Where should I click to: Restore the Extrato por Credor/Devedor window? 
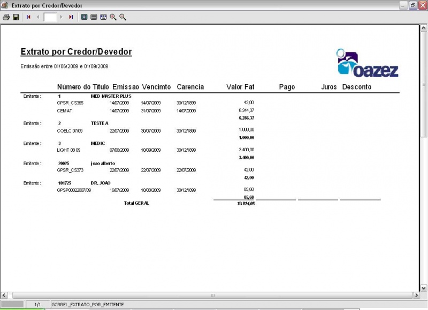point(413,5)
